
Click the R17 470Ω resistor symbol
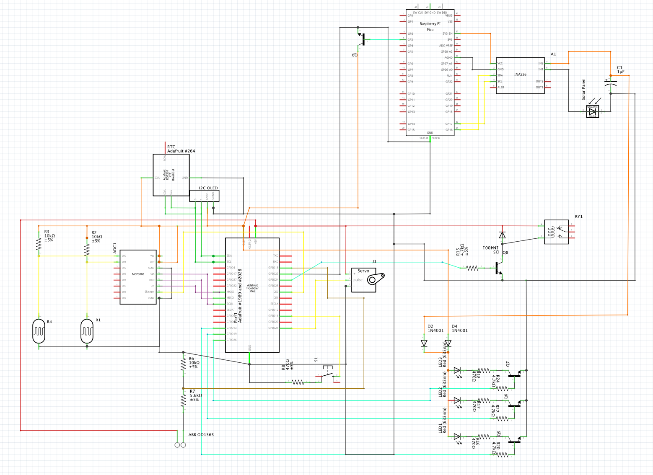(x=484, y=400)
